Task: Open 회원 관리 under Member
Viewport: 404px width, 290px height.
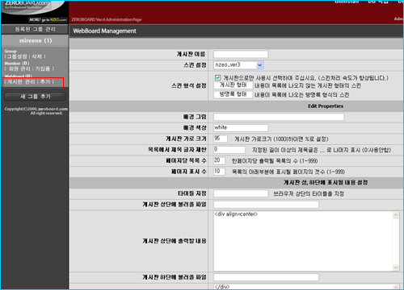Action: (x=19, y=69)
